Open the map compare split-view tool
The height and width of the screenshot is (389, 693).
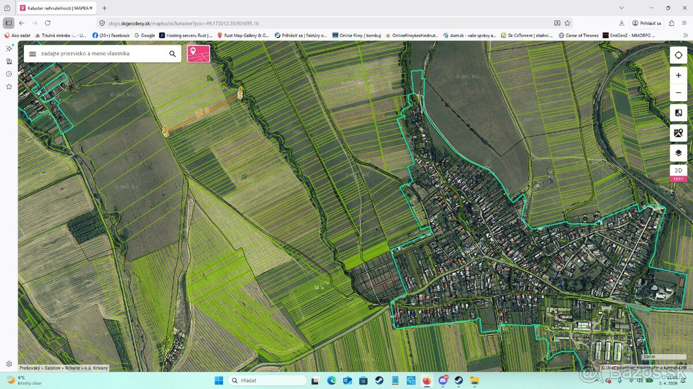point(678,113)
